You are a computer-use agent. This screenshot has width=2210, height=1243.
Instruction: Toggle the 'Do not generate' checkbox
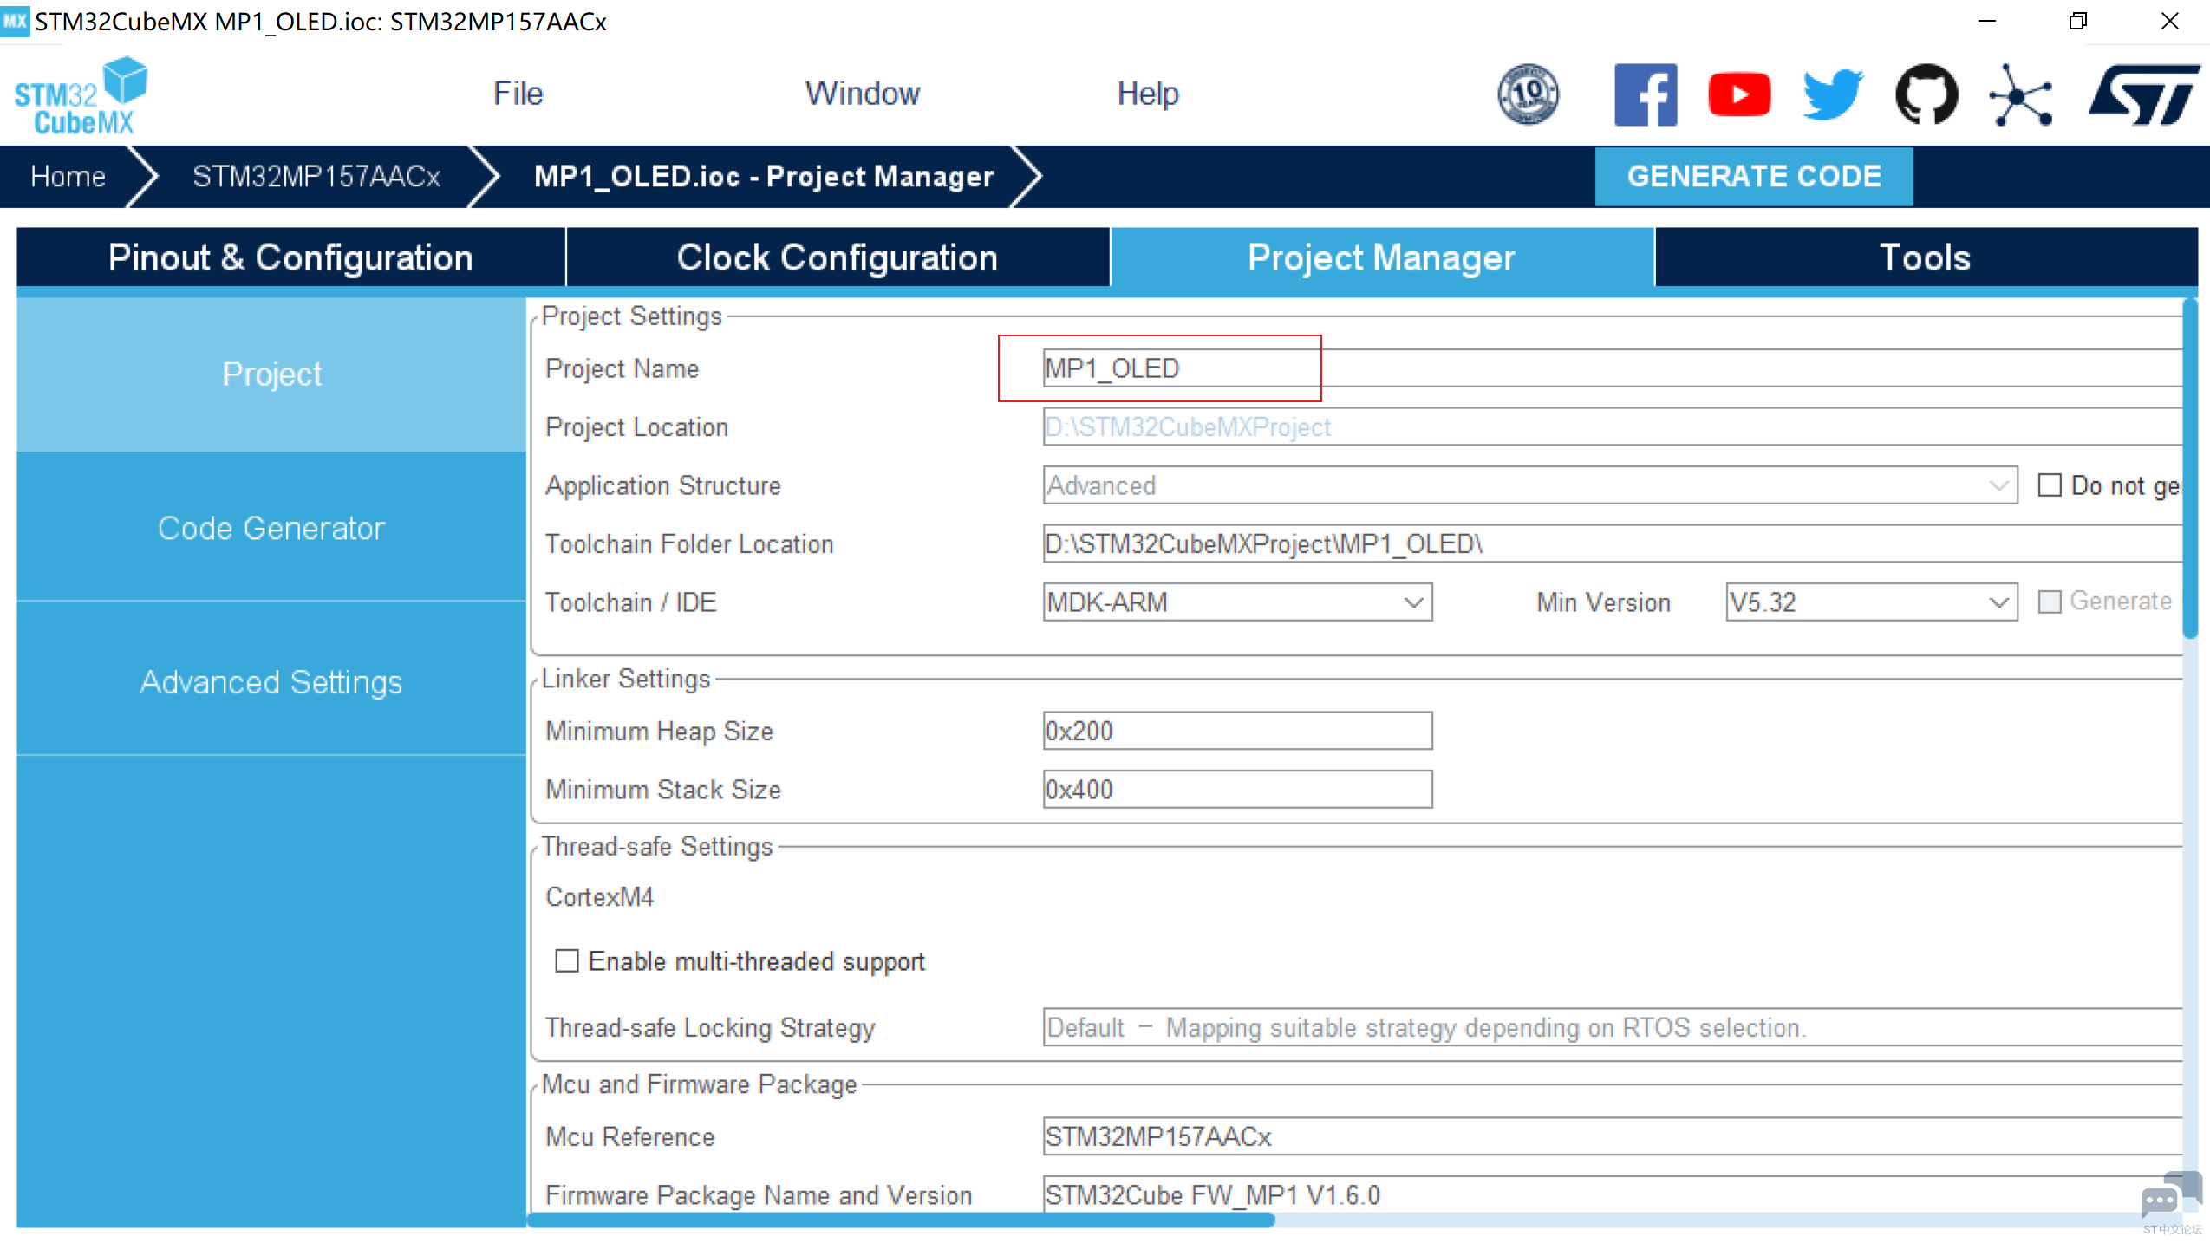[2049, 485]
